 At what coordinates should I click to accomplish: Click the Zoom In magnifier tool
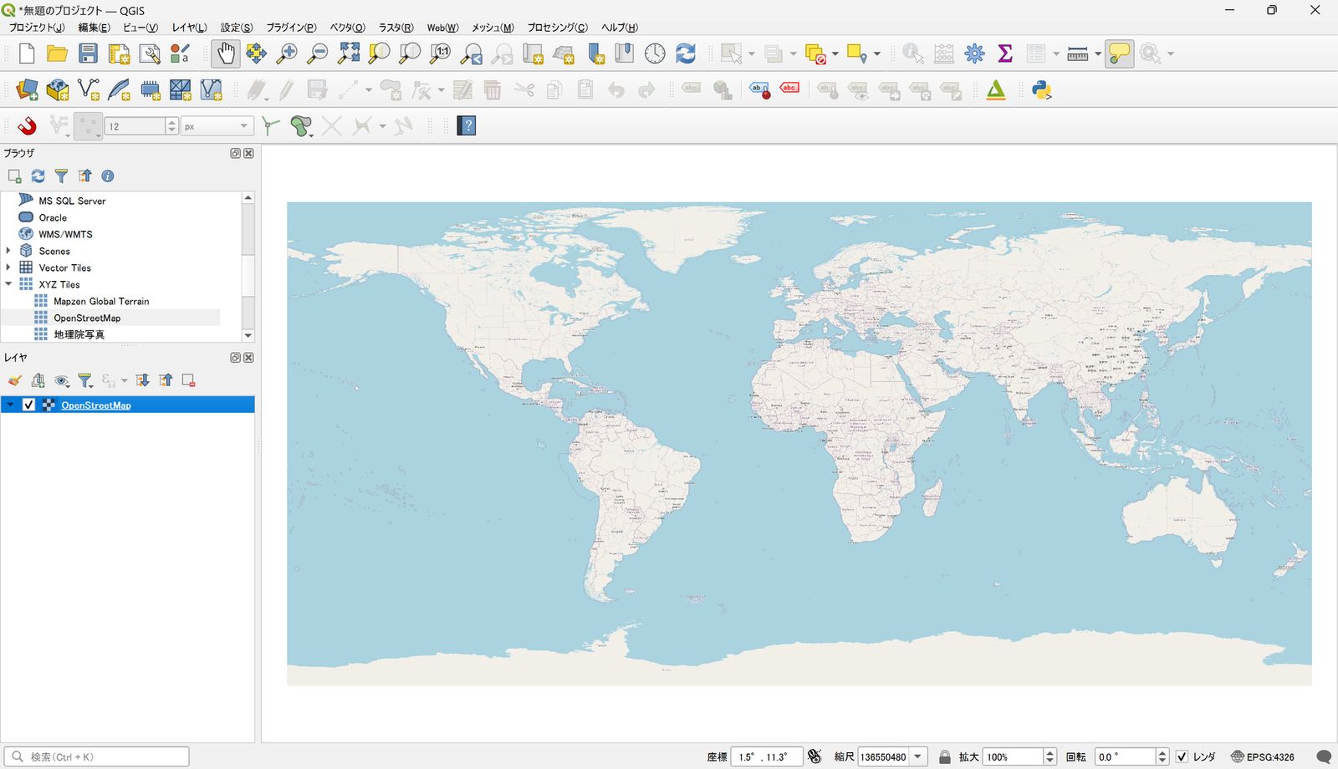pyautogui.click(x=287, y=53)
